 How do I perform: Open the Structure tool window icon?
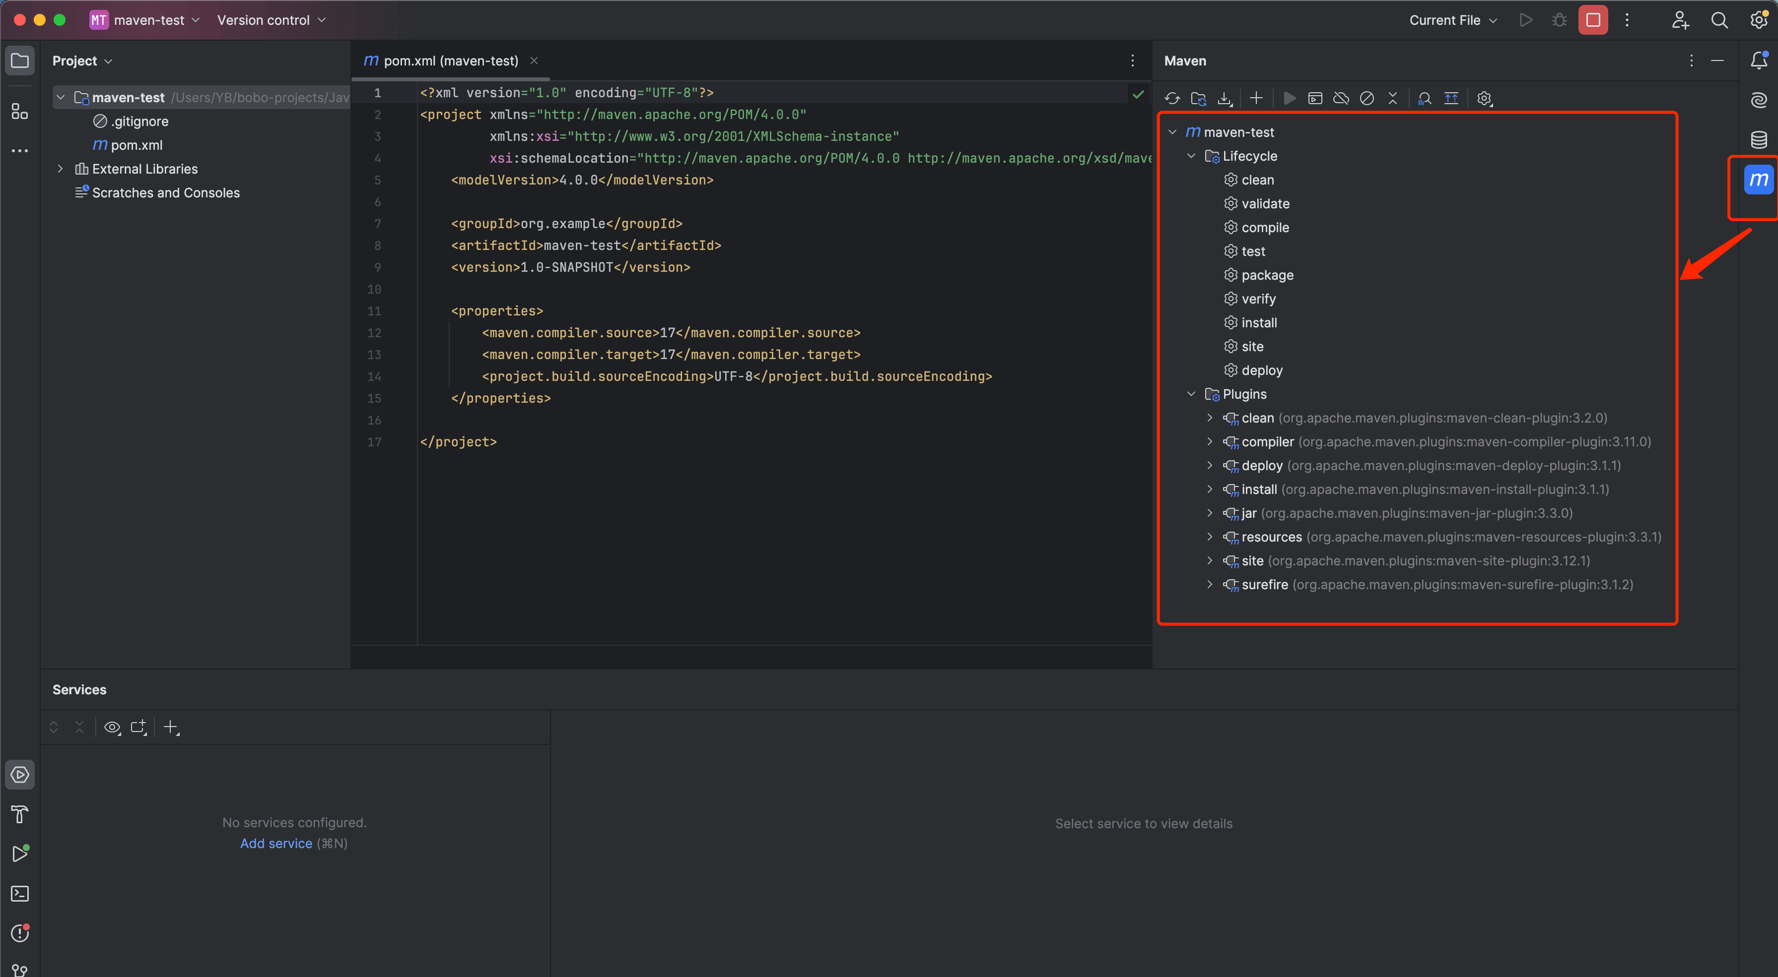tap(20, 111)
